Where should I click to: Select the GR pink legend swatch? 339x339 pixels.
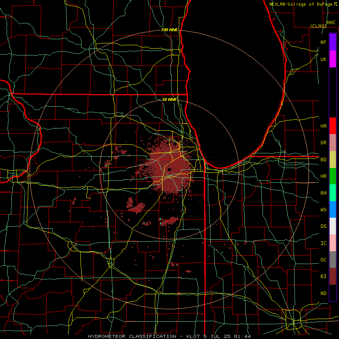pyautogui.click(x=333, y=143)
